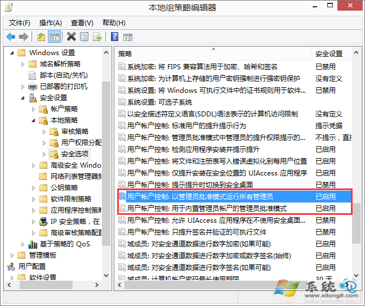Click the 审核策略 folder icon
Image resolution: width=365 pixels, height=306 pixels.
point(54,132)
